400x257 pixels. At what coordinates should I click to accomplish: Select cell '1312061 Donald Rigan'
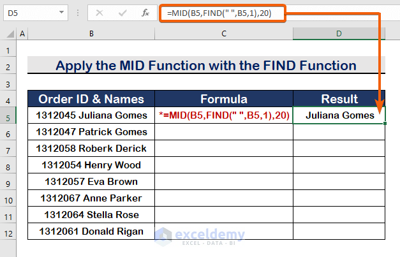tap(91, 231)
